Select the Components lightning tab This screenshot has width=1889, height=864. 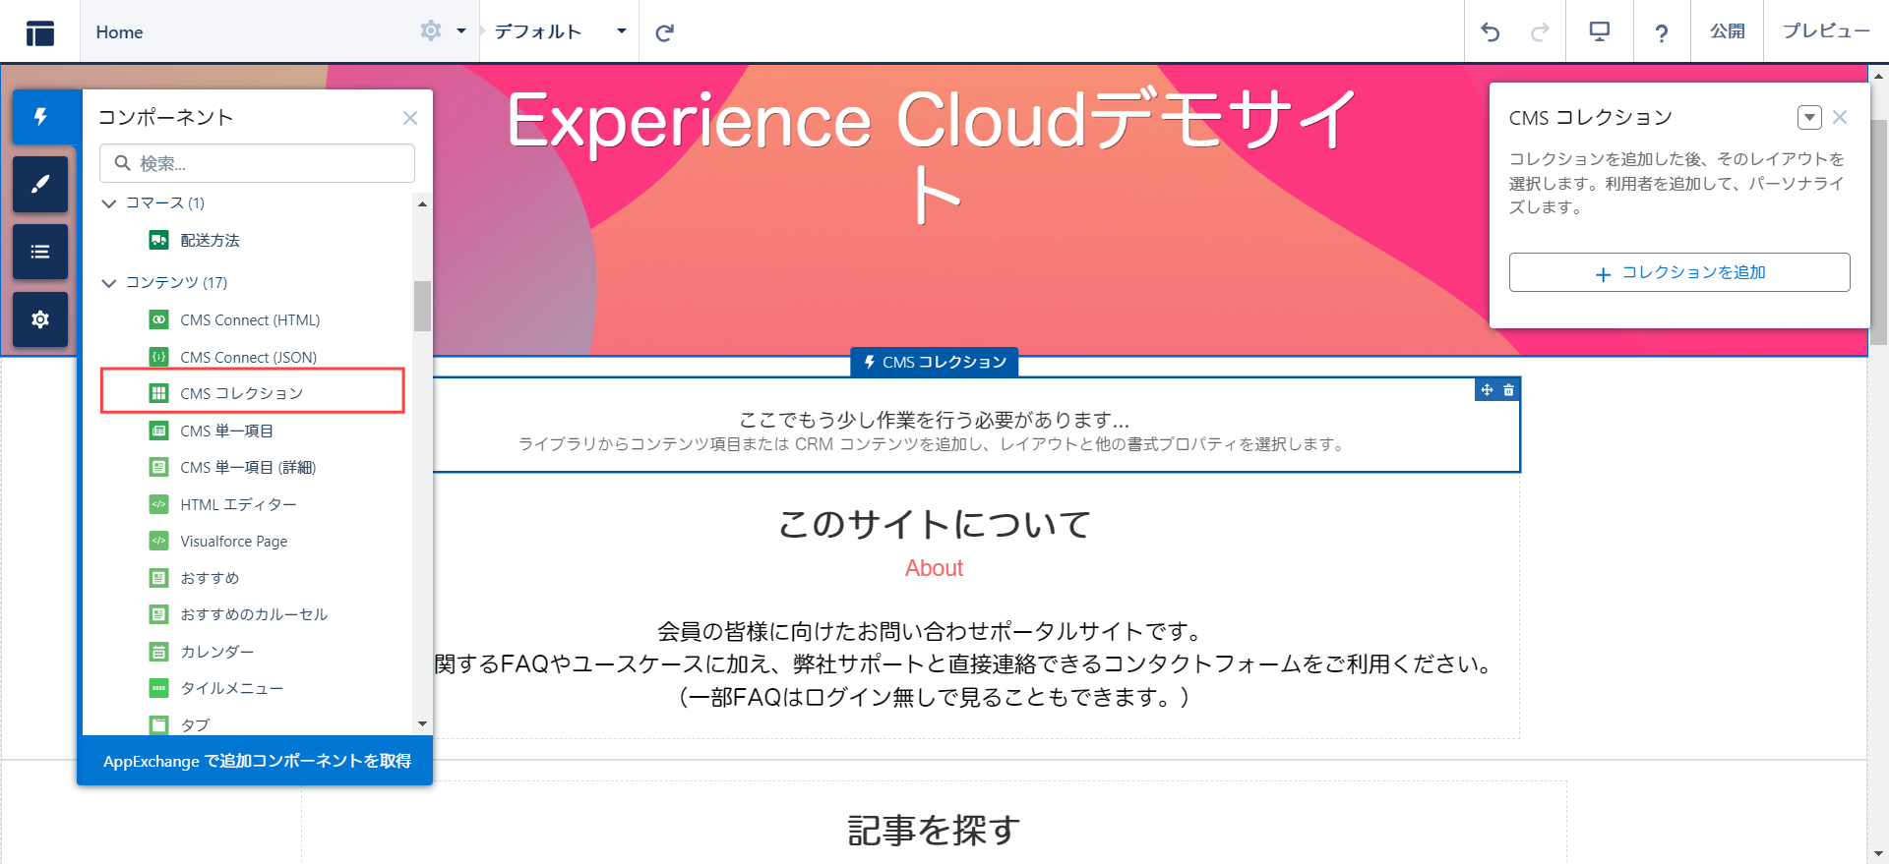coord(40,117)
